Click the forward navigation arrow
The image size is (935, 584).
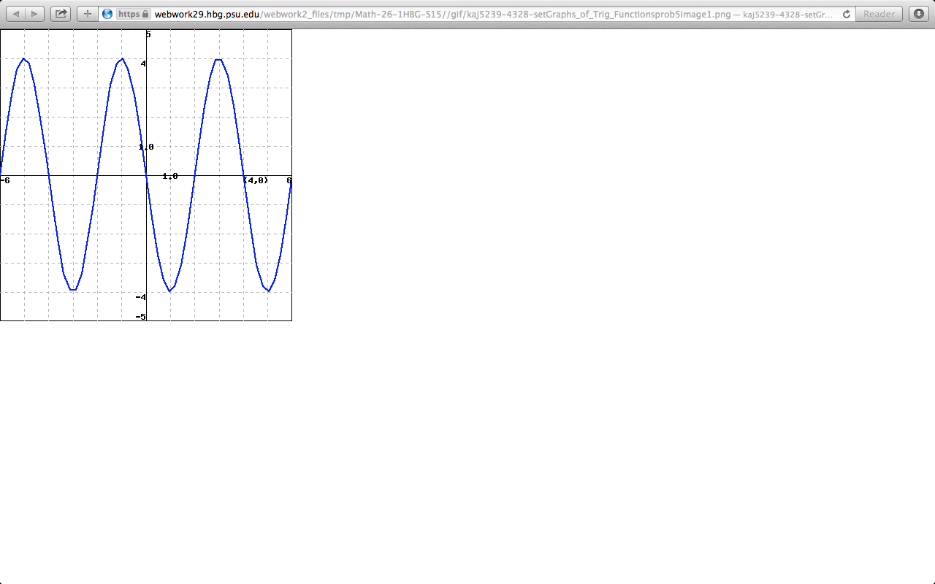tap(32, 13)
